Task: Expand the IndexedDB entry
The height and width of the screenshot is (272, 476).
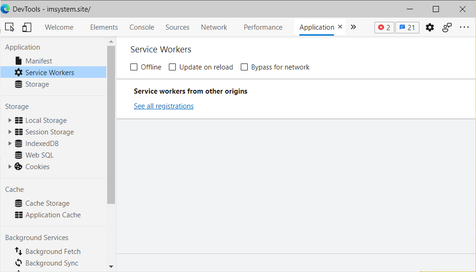Action: (x=10, y=143)
